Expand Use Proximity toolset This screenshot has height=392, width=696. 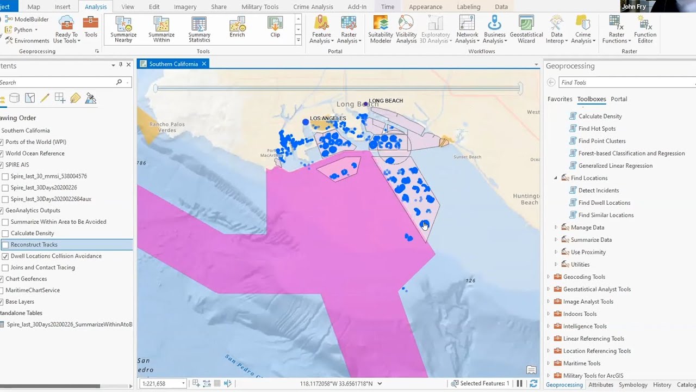556,252
